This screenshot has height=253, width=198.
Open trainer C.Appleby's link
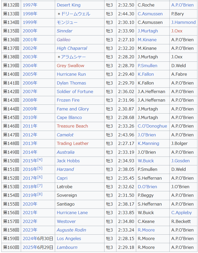[x=181, y=213]
